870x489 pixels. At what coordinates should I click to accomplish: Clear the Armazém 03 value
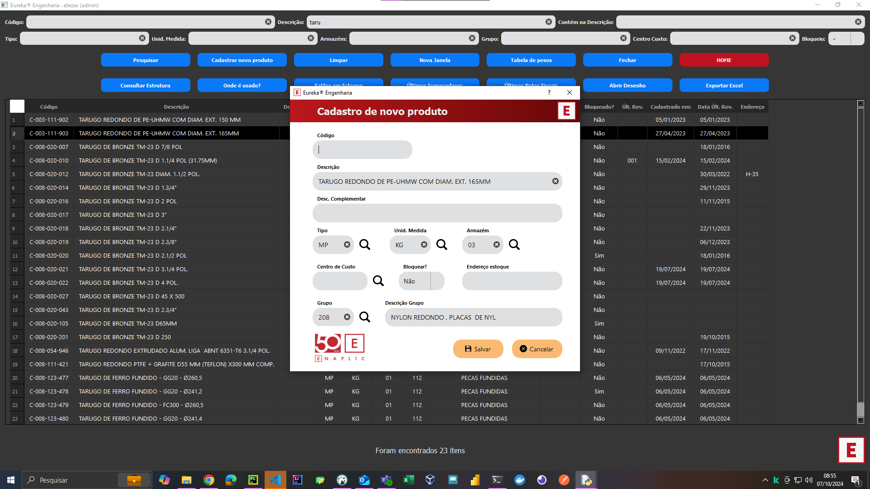(x=497, y=245)
